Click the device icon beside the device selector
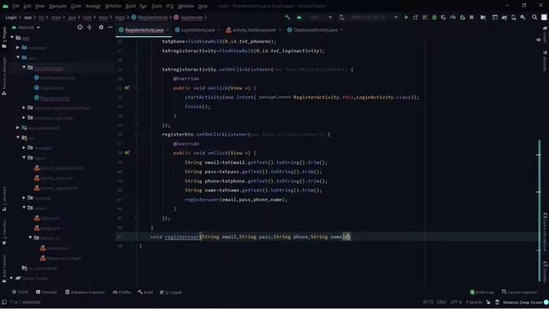Screen dimensions: 549x309 pyautogui.click(x=341, y=17)
